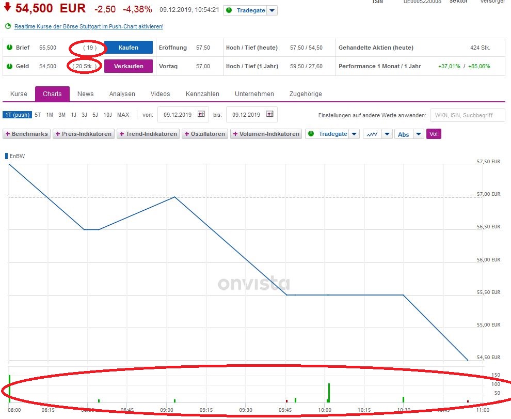
Task: Click the 1-year high/low value 59,50 / 27,60
Action: 306,66
